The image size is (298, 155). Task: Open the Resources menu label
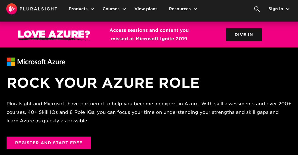pyautogui.click(x=180, y=9)
